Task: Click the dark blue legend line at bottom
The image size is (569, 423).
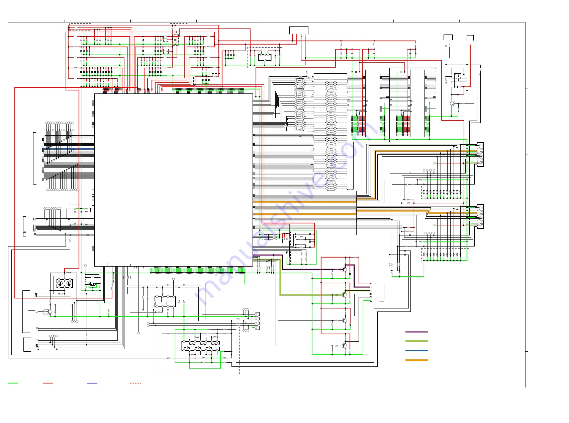Action: (x=92, y=383)
